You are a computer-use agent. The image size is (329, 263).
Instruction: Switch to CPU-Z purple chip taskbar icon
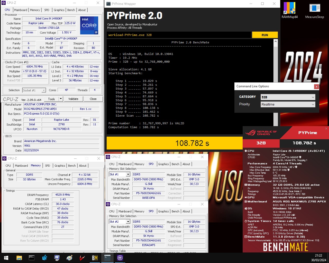120,258
